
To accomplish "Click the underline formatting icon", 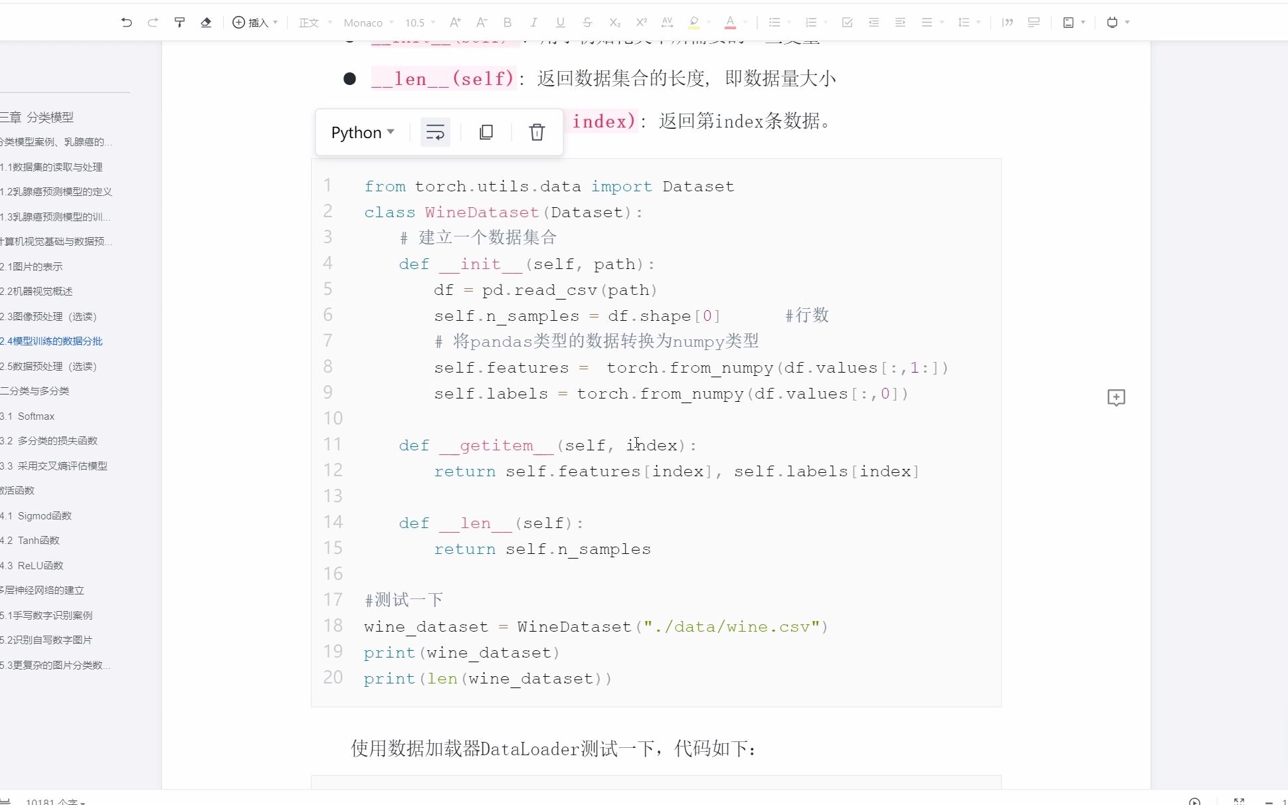I will 560,23.
